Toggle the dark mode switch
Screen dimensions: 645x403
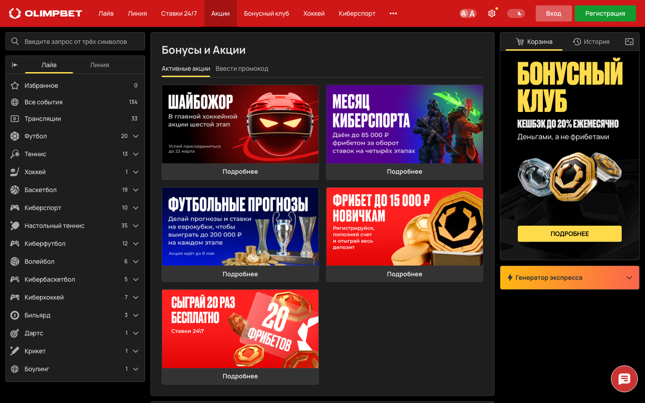coord(516,13)
